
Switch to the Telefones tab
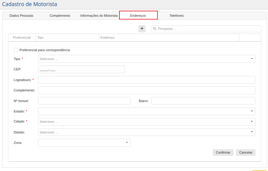(176, 16)
